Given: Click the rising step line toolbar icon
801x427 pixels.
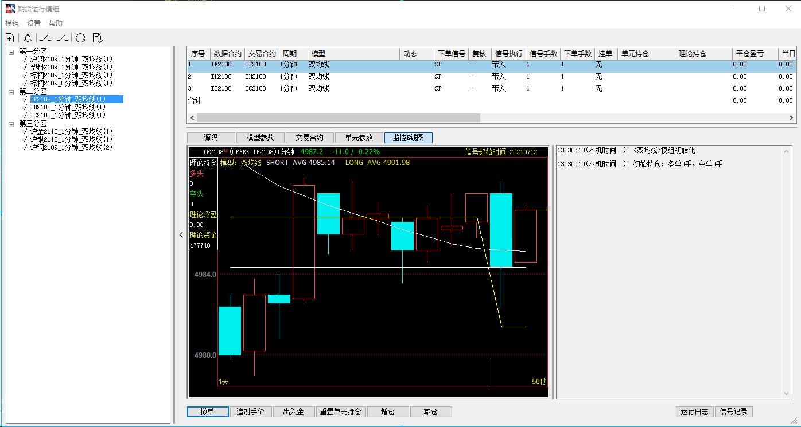Looking at the screenshot, I should point(45,38).
